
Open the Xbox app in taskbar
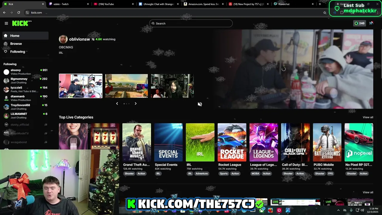262,211
